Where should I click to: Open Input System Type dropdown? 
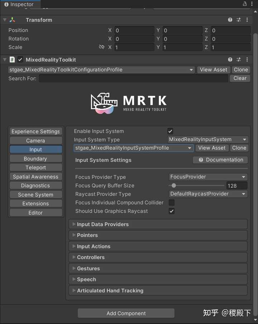208,140
